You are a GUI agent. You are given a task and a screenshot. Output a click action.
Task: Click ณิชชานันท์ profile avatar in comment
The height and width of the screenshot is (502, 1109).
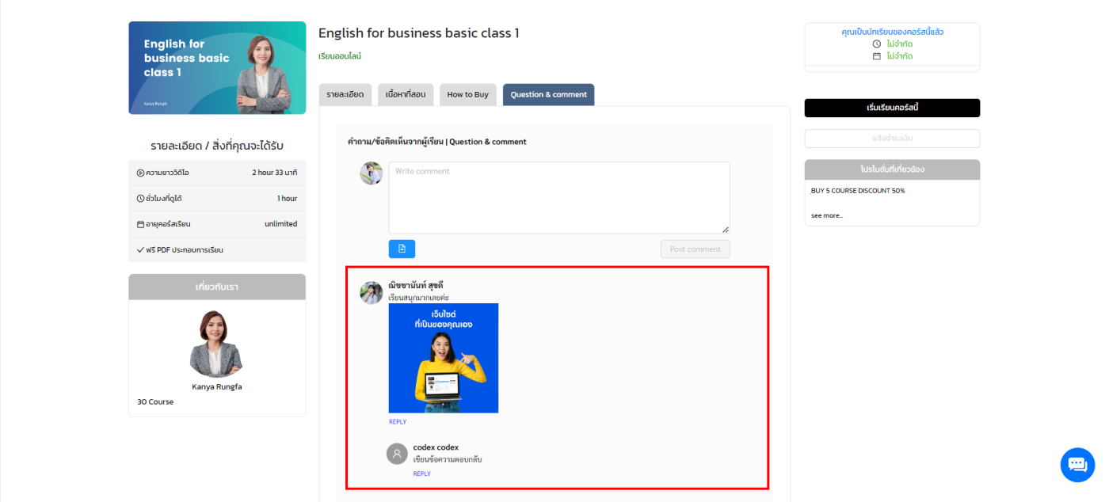[x=372, y=292]
